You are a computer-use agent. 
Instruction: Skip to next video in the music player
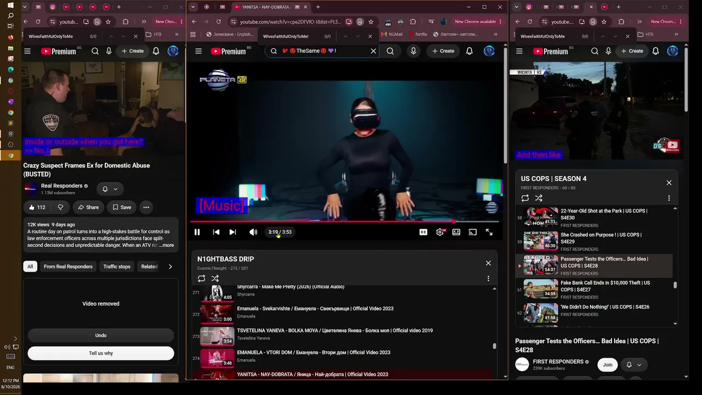[233, 232]
